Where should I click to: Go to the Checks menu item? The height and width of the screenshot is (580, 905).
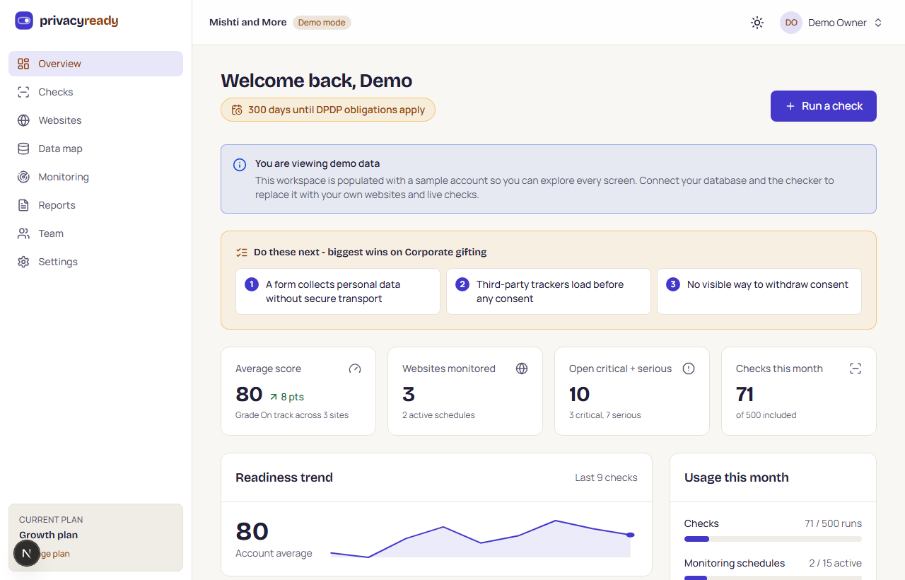coord(95,92)
